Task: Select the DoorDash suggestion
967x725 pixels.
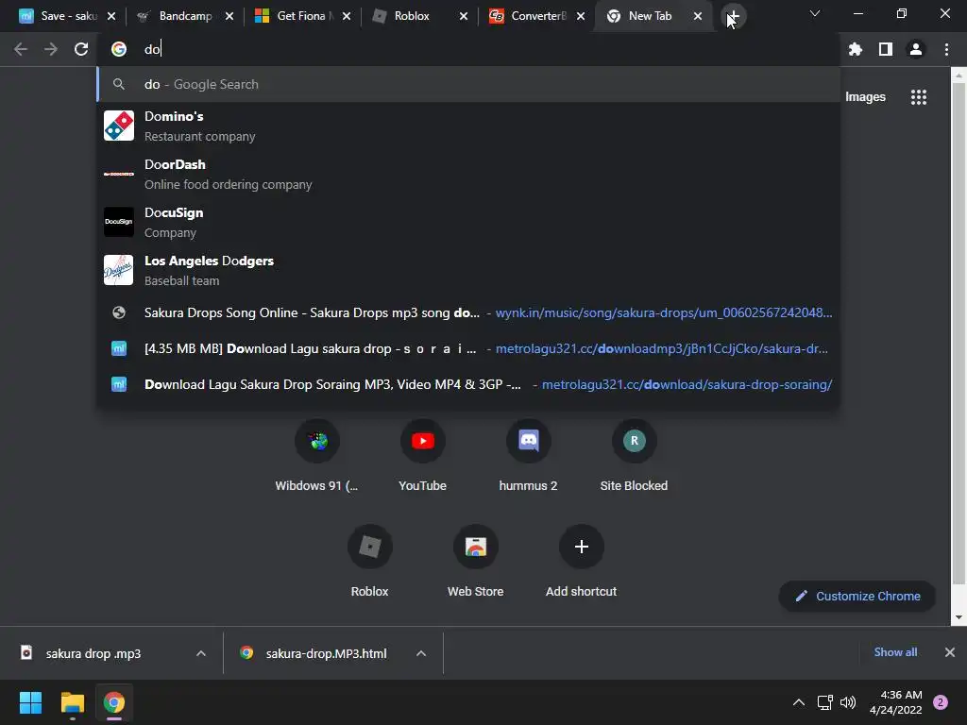Action: [x=468, y=174]
